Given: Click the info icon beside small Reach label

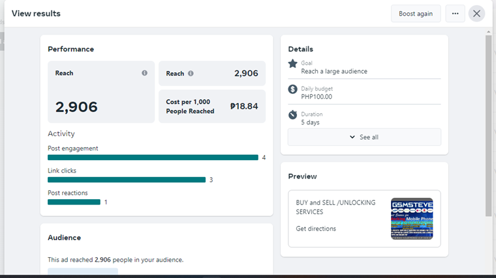Looking at the screenshot, I should click(191, 74).
